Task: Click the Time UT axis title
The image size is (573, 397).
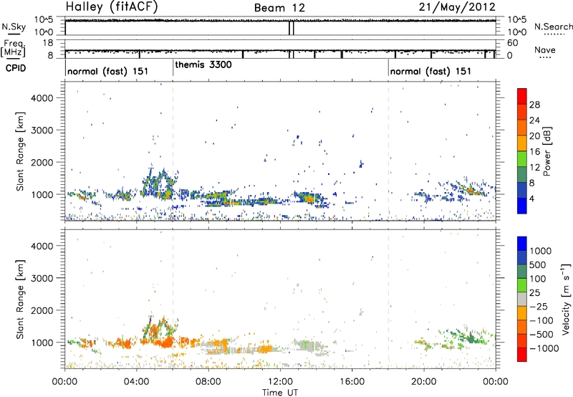Action: [x=280, y=393]
